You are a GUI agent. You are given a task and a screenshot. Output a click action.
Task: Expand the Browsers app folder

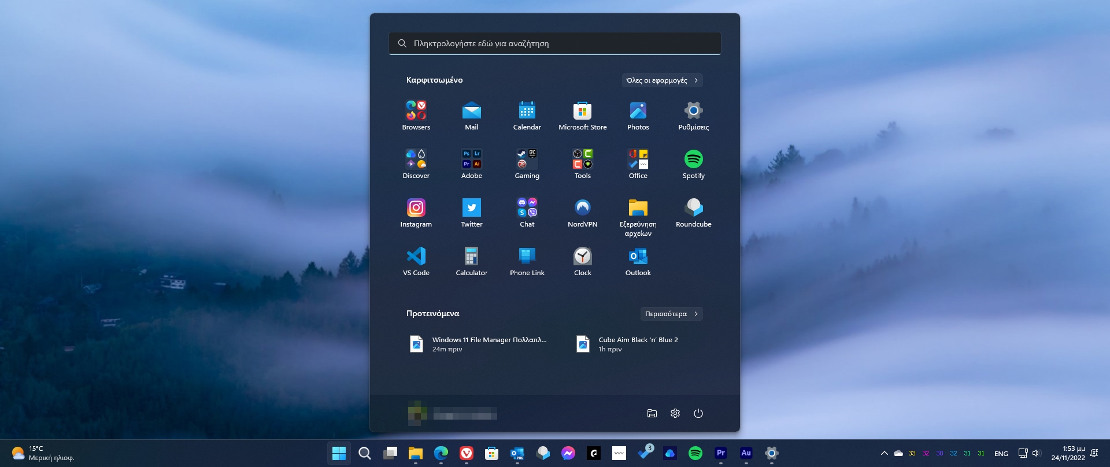416,116
